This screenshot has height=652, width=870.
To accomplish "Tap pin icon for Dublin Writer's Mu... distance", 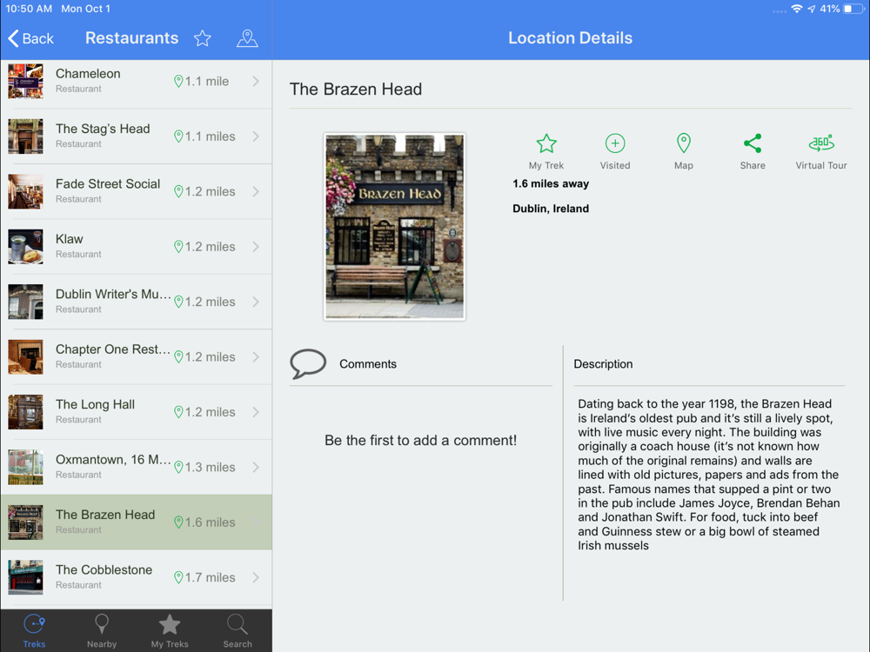I will click(x=178, y=303).
